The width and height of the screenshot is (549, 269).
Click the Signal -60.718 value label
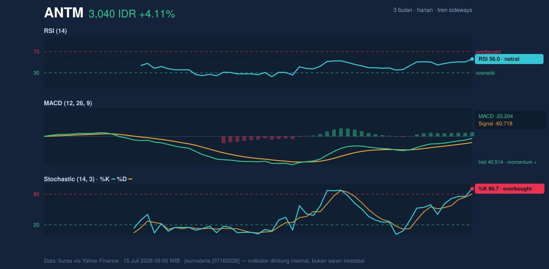495,124
